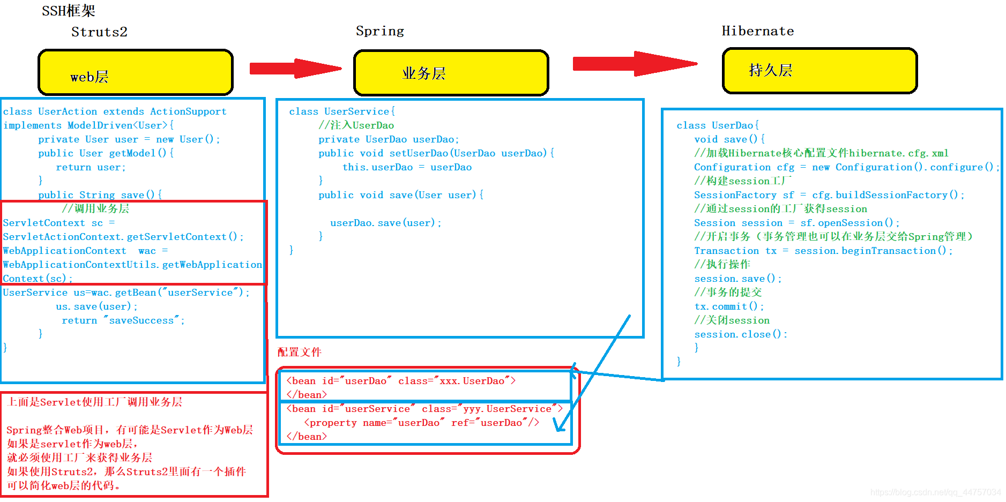Click note '上面是Servlet使用工厂调用业务层'
Image resolution: width=1006 pixels, height=502 pixels.
(95, 402)
